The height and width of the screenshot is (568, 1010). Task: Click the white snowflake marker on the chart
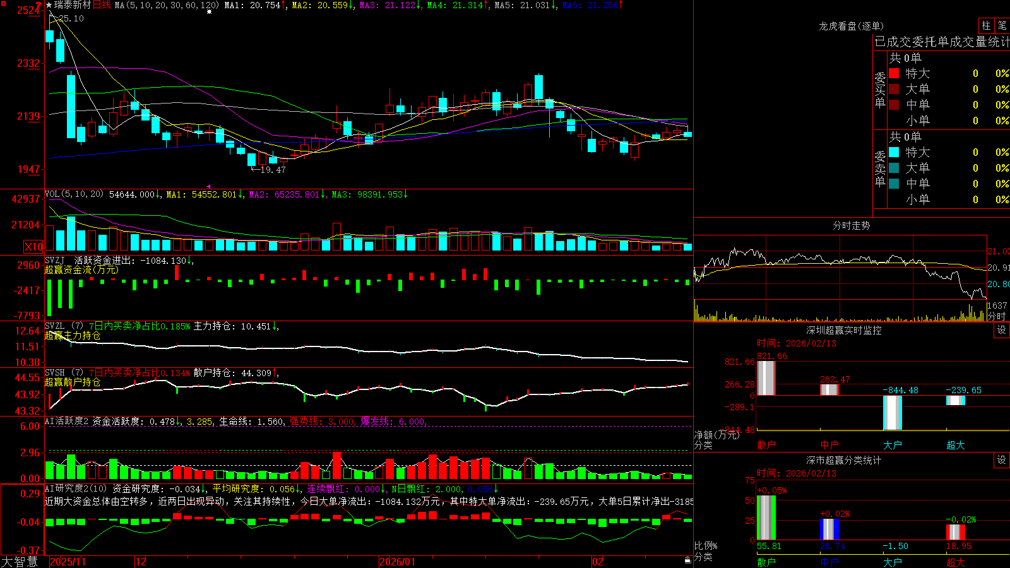[x=210, y=11]
